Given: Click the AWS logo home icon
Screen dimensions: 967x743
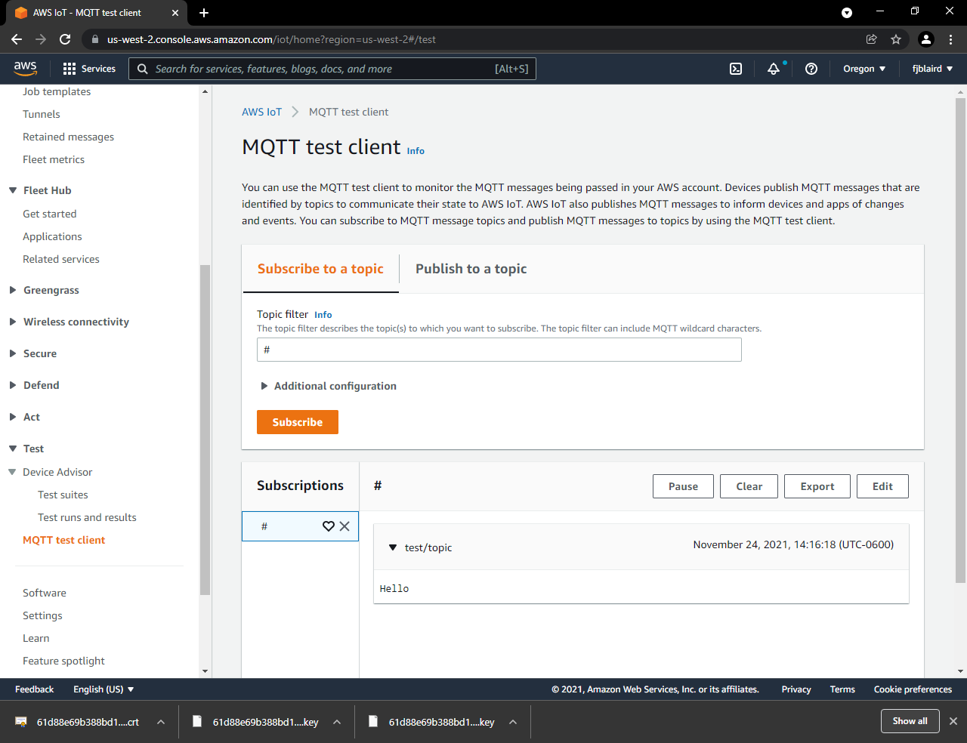Looking at the screenshot, I should pos(26,68).
